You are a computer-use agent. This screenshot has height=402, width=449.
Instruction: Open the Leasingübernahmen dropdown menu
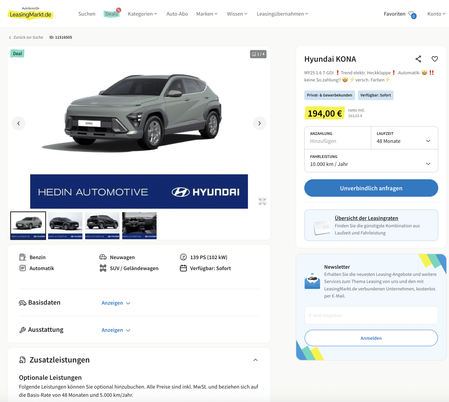[x=282, y=14]
